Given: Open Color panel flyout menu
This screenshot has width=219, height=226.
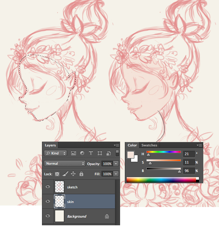Looking at the screenshot, I should click(x=199, y=145).
